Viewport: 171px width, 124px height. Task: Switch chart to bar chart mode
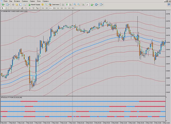63,4
